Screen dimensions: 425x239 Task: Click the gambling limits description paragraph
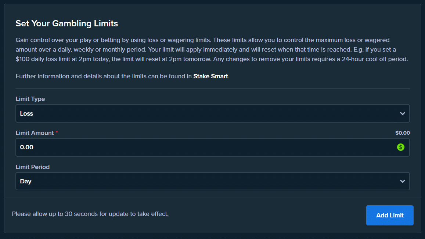coord(212,49)
